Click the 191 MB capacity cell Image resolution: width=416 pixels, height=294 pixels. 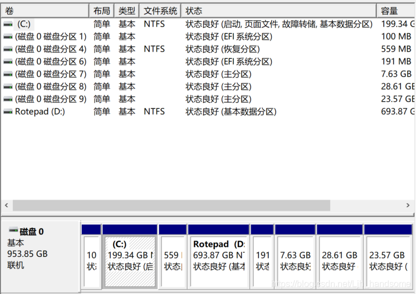pos(396,62)
